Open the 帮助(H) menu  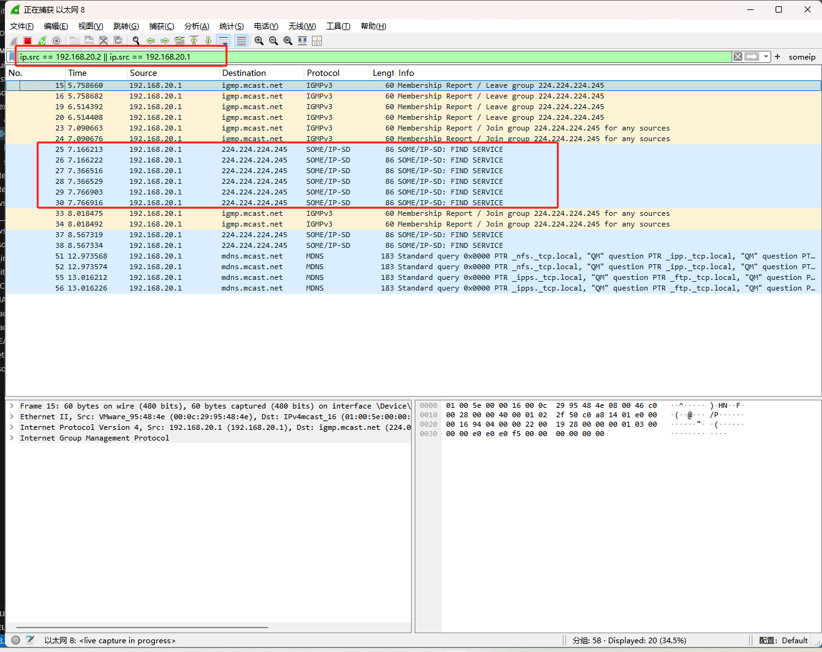click(x=373, y=26)
